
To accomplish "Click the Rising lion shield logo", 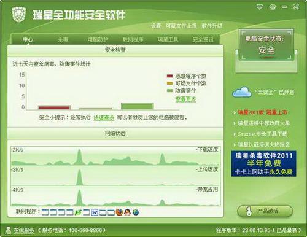I will click(x=19, y=15).
